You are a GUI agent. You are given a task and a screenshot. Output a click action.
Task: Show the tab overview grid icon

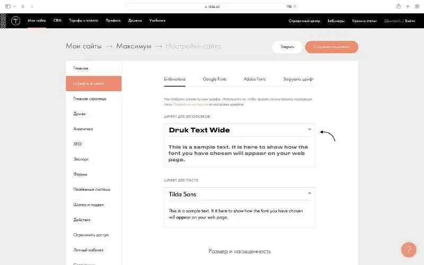(x=417, y=6)
